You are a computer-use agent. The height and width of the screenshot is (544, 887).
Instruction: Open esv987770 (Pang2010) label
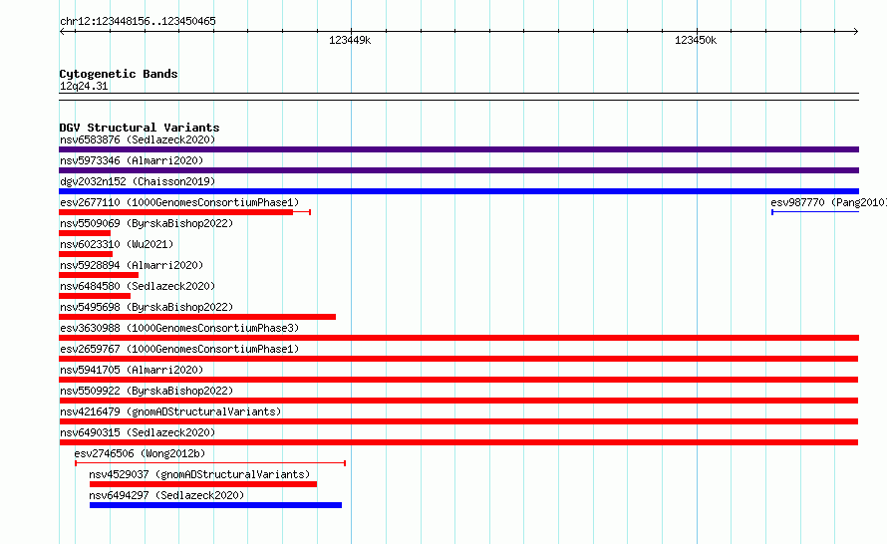(828, 202)
